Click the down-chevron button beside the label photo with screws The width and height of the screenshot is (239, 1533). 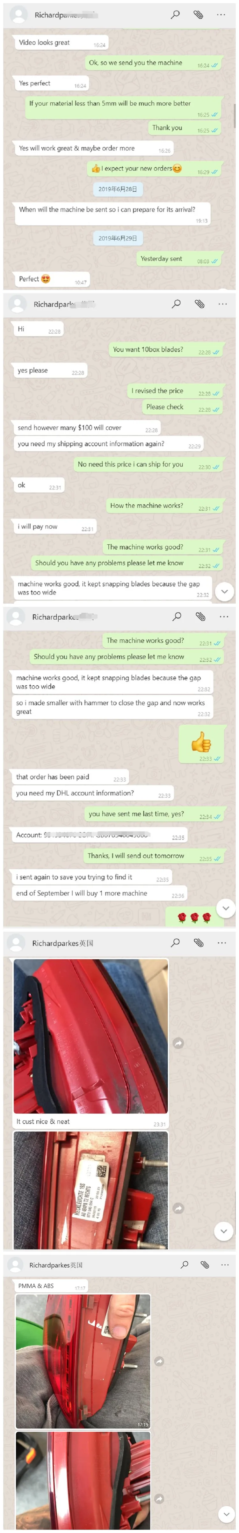point(223,1231)
